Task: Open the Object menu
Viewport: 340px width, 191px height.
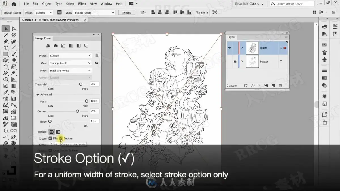Action: [47, 4]
